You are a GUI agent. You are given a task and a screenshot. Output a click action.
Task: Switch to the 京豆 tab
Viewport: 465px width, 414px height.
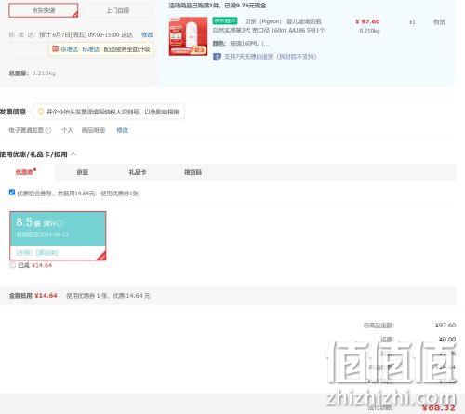coord(83,172)
